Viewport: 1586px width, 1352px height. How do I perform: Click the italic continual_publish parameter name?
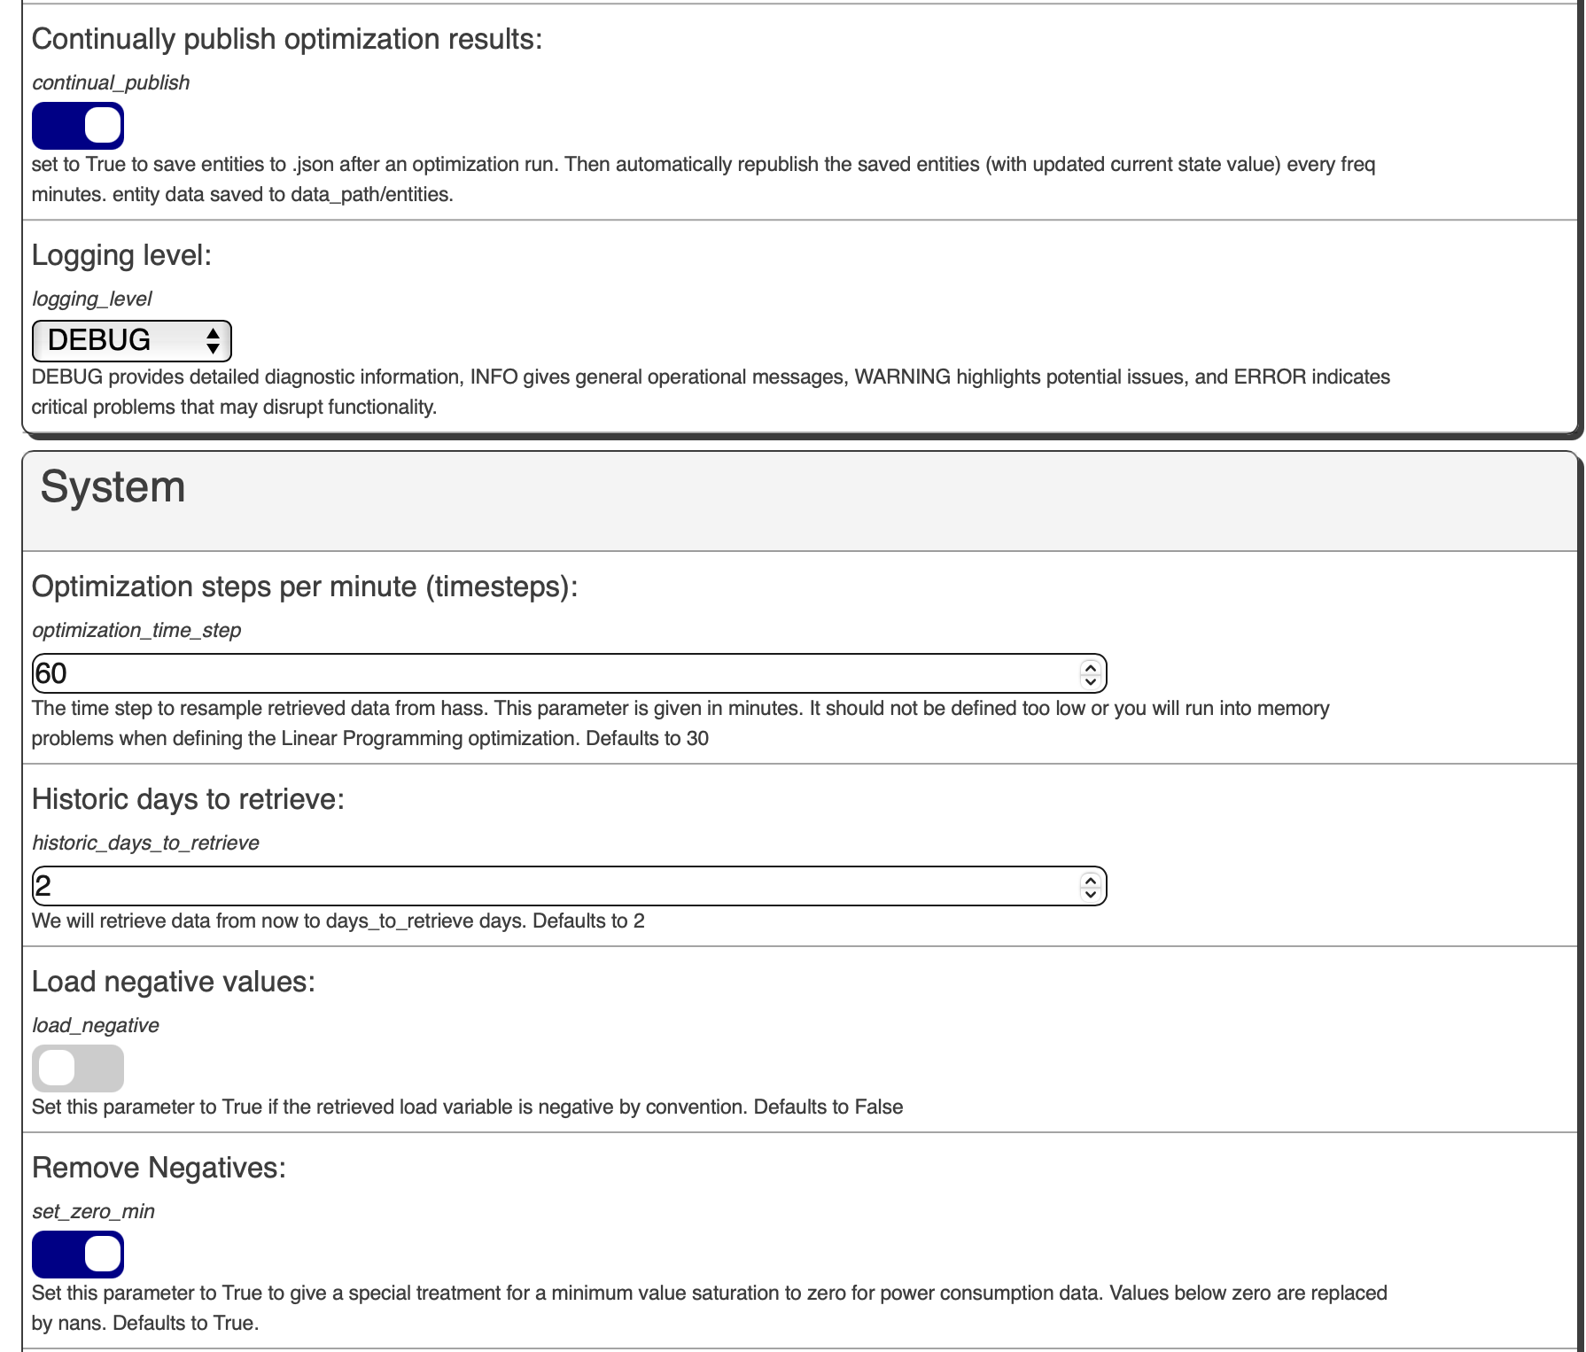tap(111, 82)
